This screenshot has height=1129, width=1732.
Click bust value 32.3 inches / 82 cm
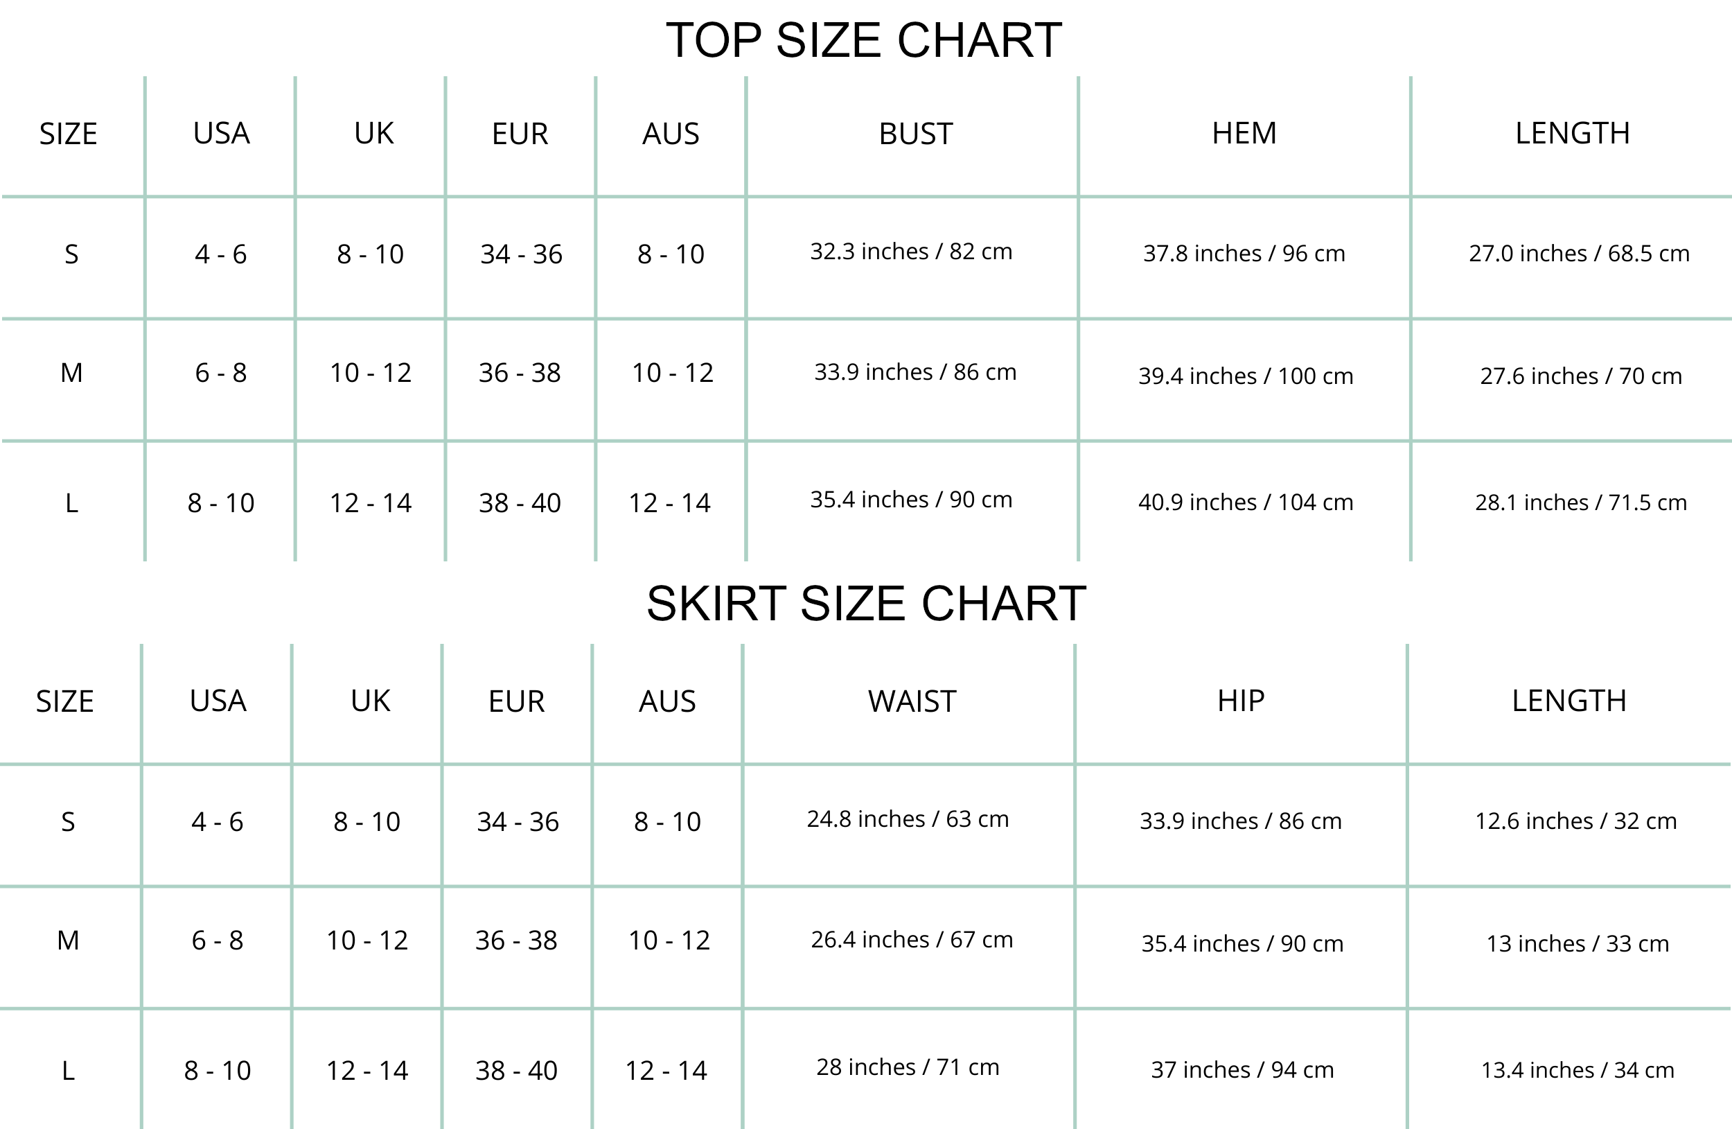click(911, 252)
